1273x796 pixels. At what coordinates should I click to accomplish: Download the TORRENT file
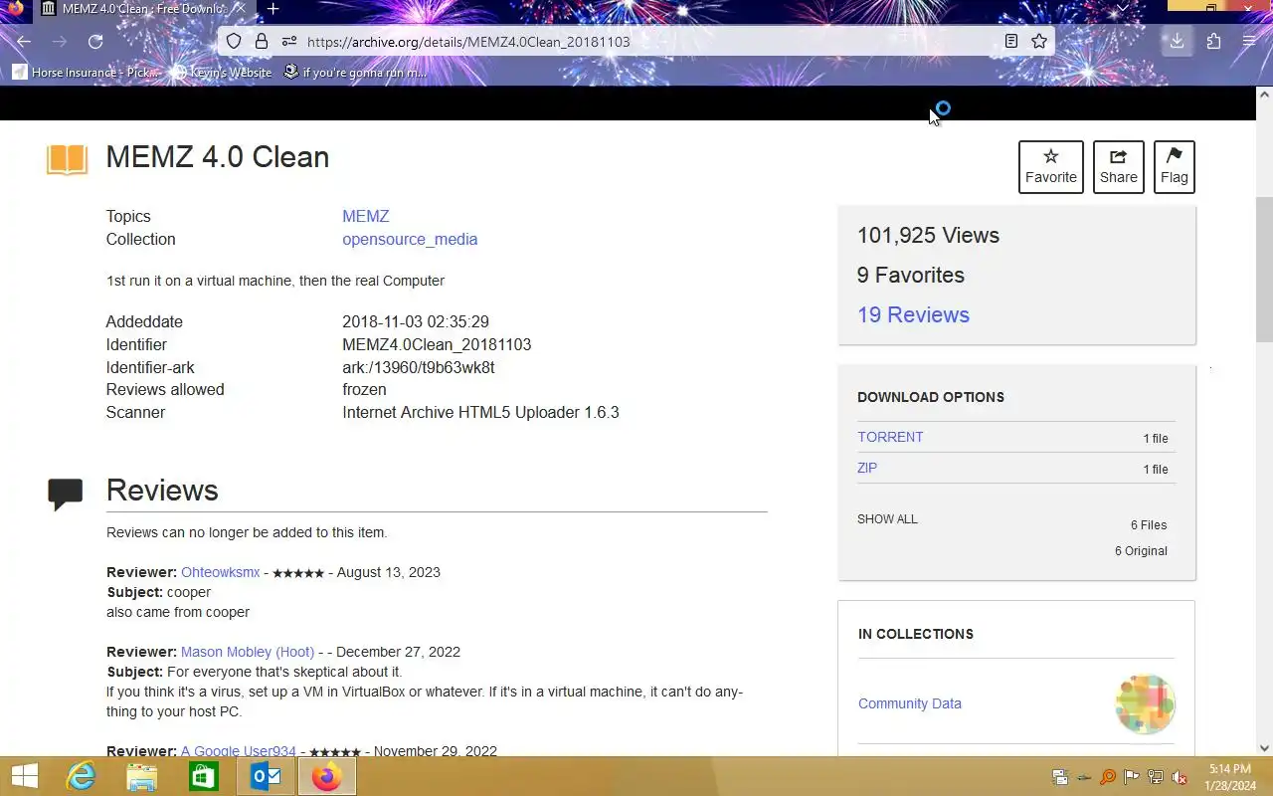click(890, 437)
